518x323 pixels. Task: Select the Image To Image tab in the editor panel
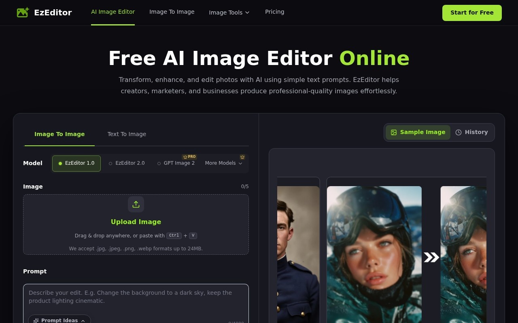coord(59,134)
